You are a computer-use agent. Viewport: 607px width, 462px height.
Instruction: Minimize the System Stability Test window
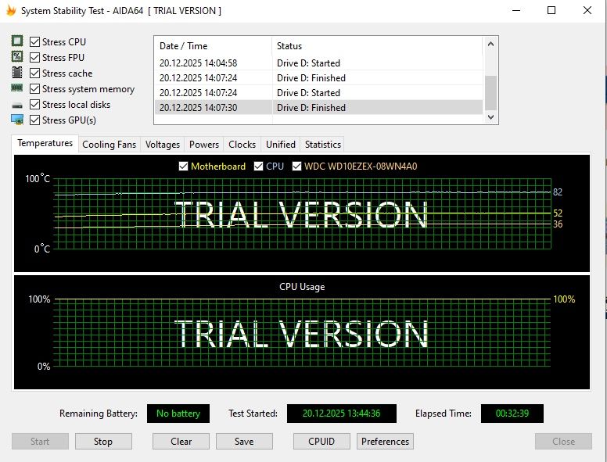point(516,10)
